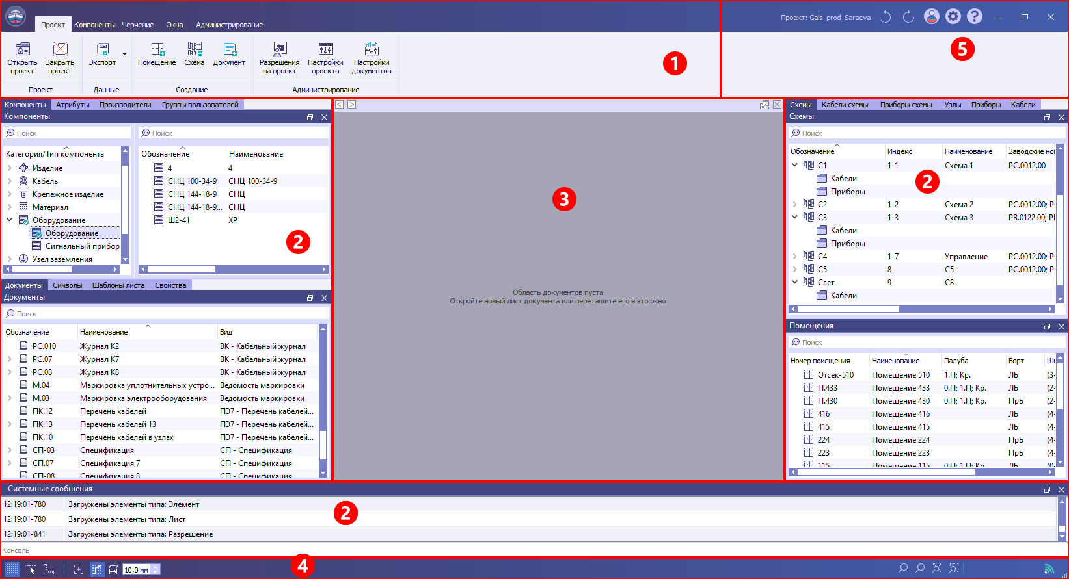Expand the Изделие category
Viewport: 1069px width, 579px height.
pos(9,168)
